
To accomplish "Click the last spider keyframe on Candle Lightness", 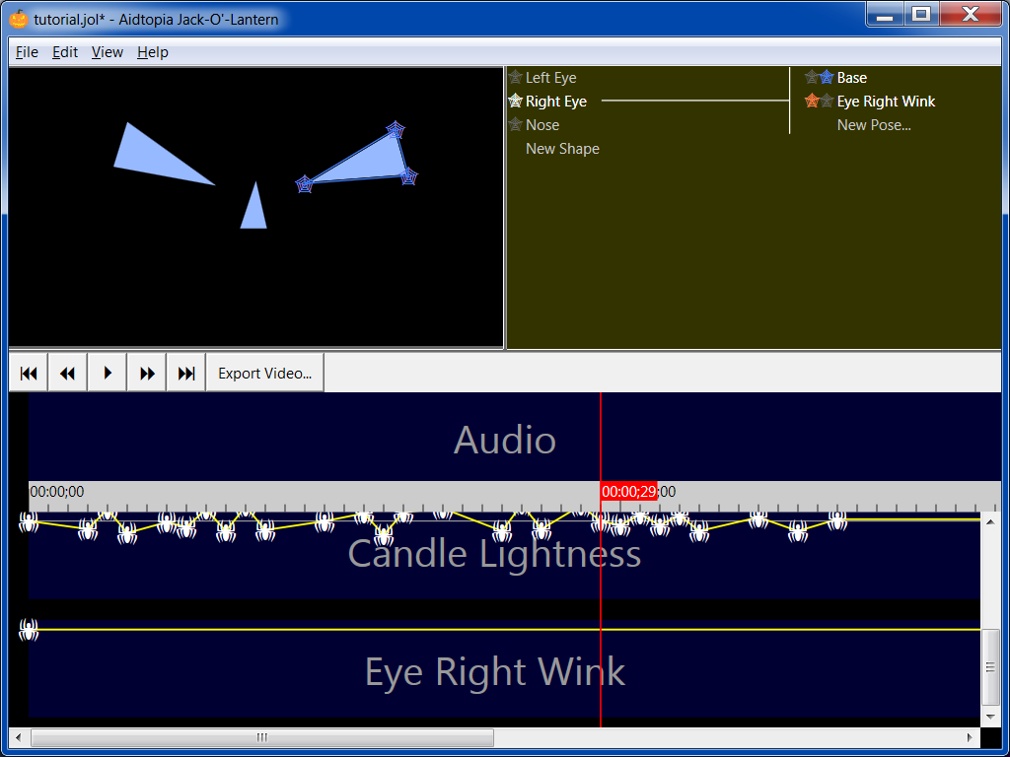I will (x=836, y=520).
